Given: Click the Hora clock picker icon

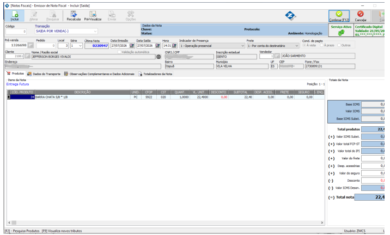Looking at the screenshot, I should click(174, 46).
